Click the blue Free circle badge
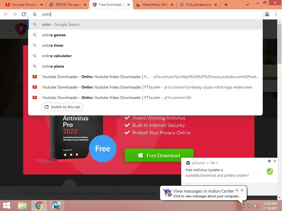282x211 pixels. pos(103,149)
